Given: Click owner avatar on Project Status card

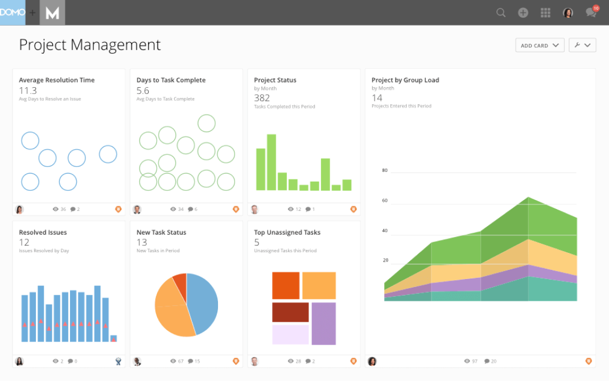Looking at the screenshot, I should click(254, 209).
